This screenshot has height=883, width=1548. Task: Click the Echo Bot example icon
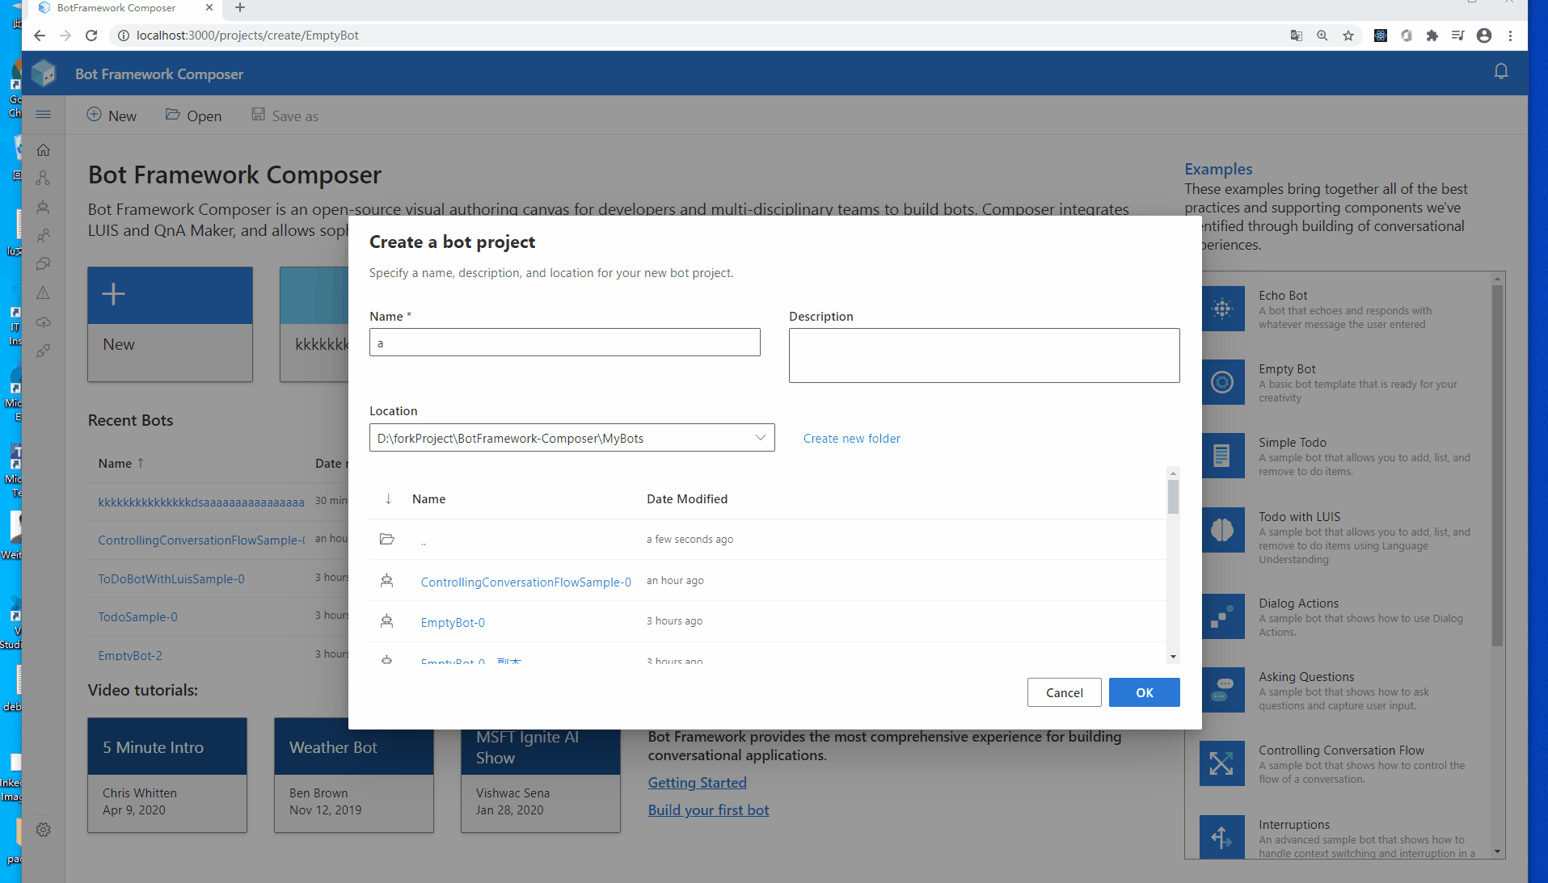pyautogui.click(x=1222, y=309)
